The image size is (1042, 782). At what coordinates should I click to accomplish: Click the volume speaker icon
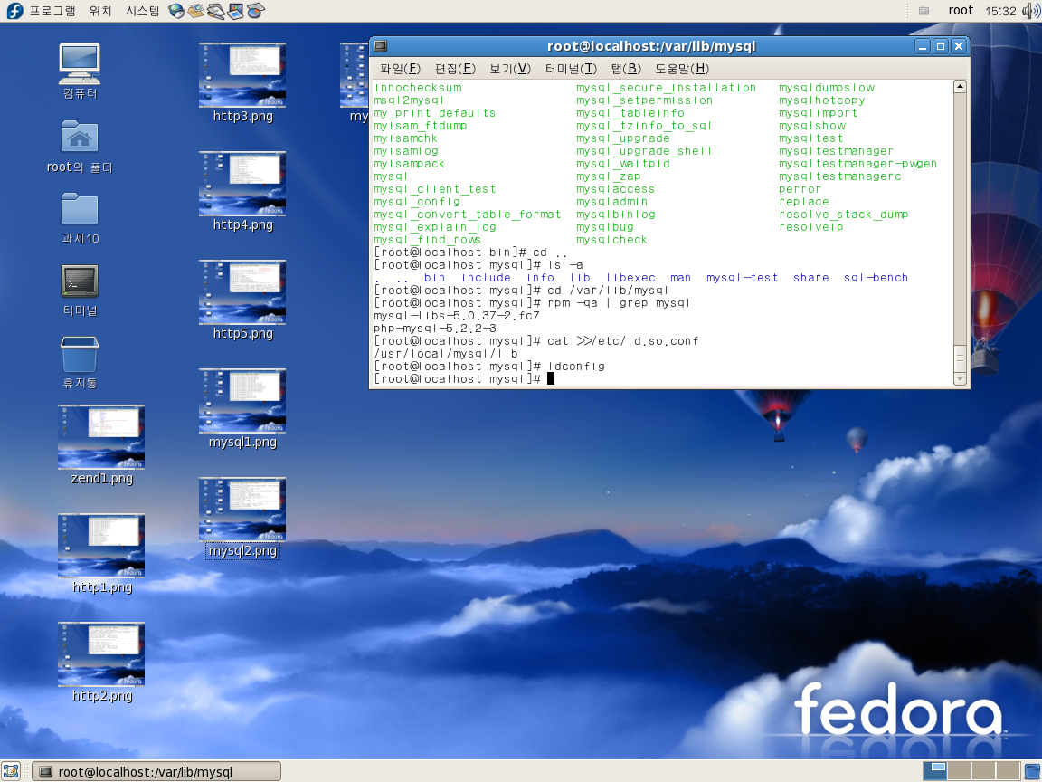pos(1030,11)
